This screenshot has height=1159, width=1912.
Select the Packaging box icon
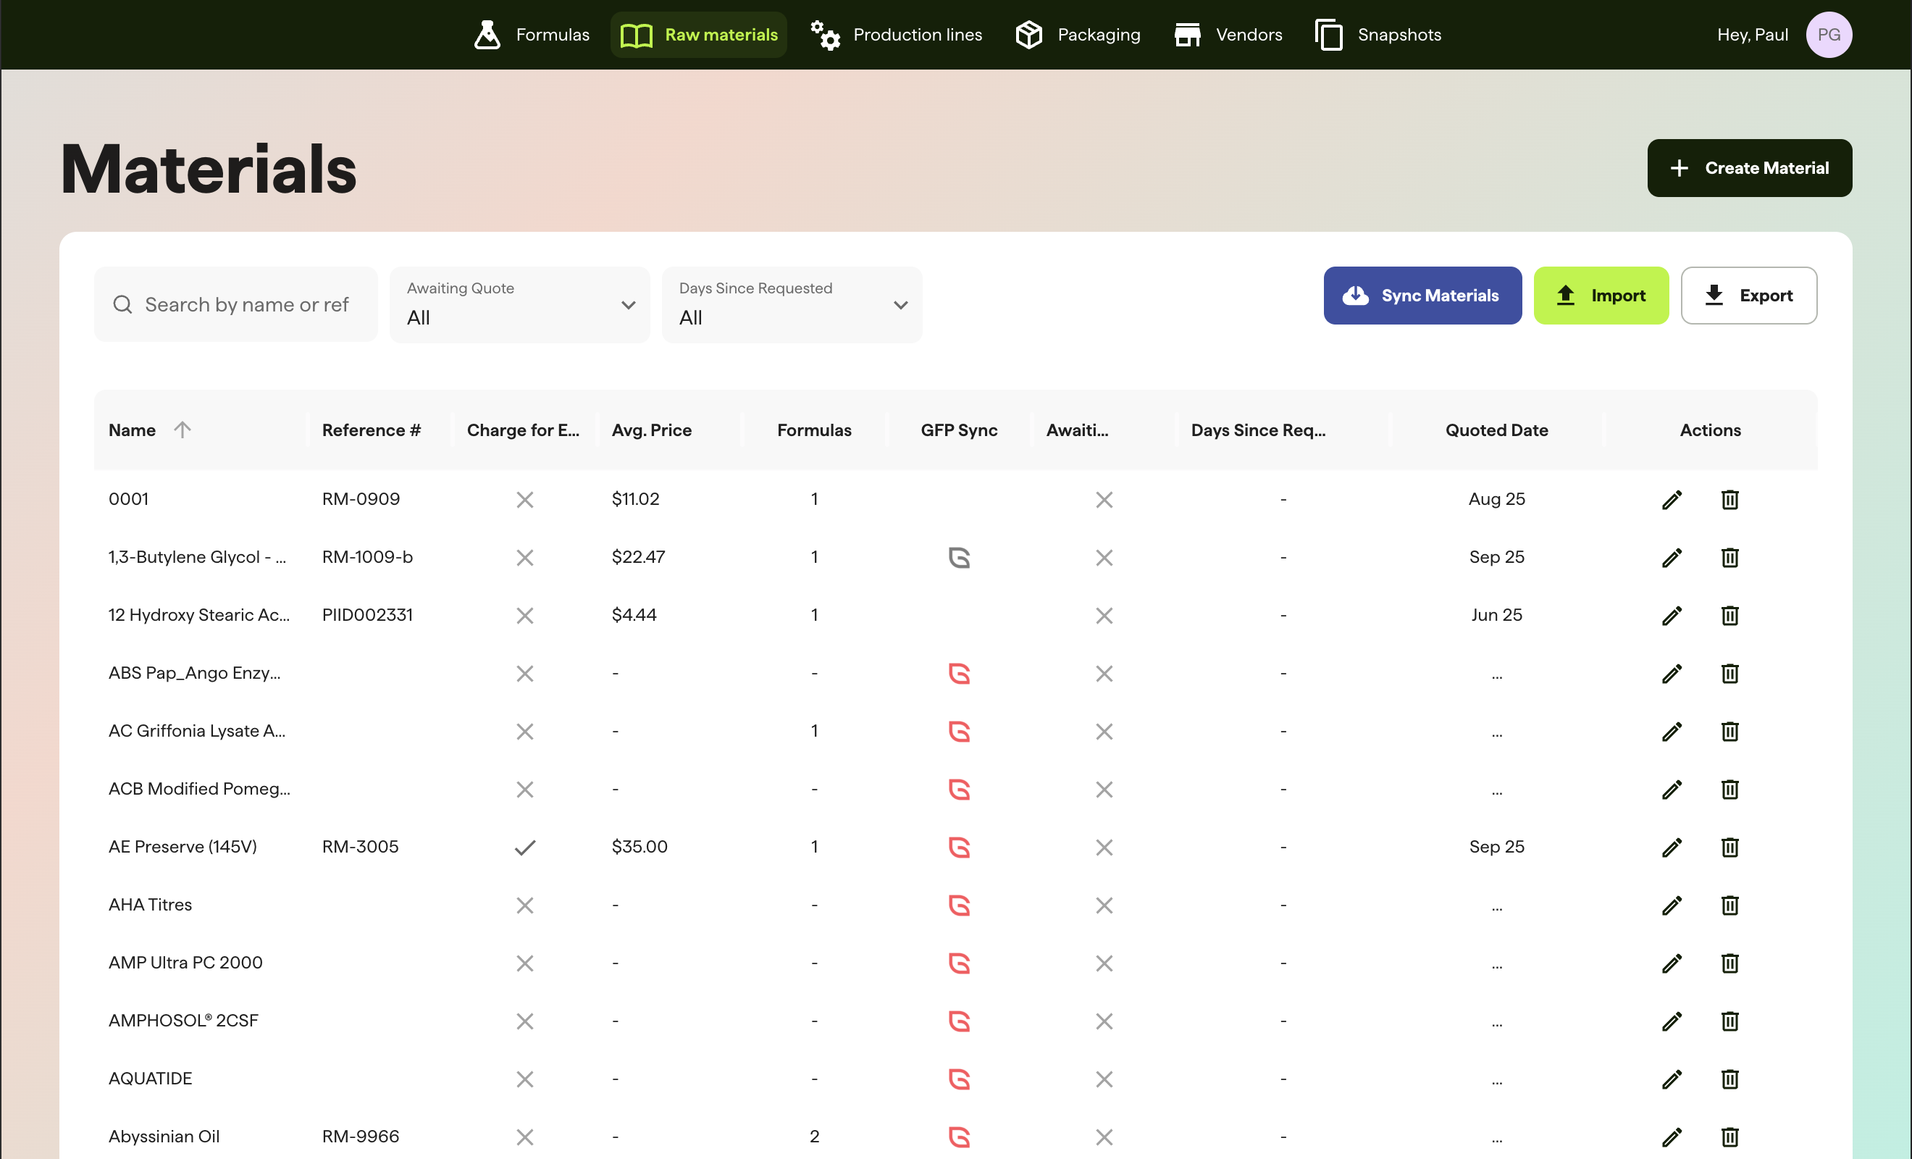1028,34
